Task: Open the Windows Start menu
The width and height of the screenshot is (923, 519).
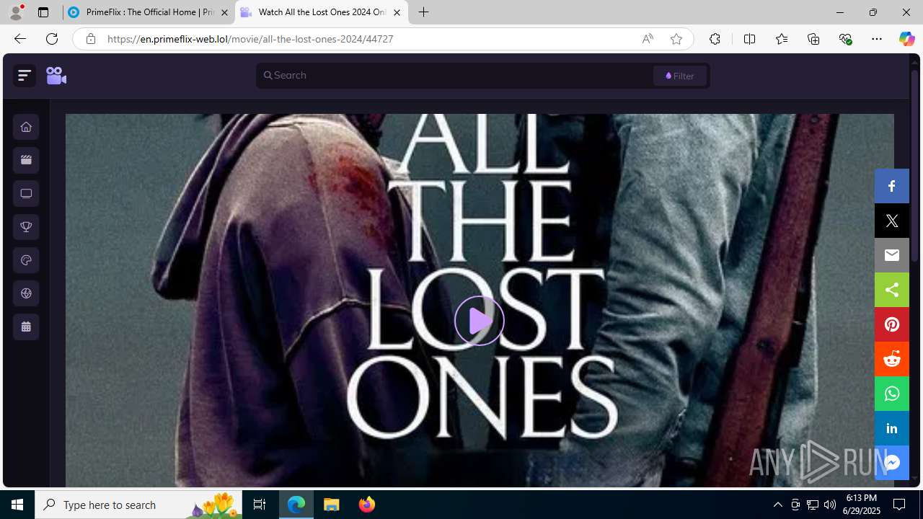Action: (x=17, y=505)
